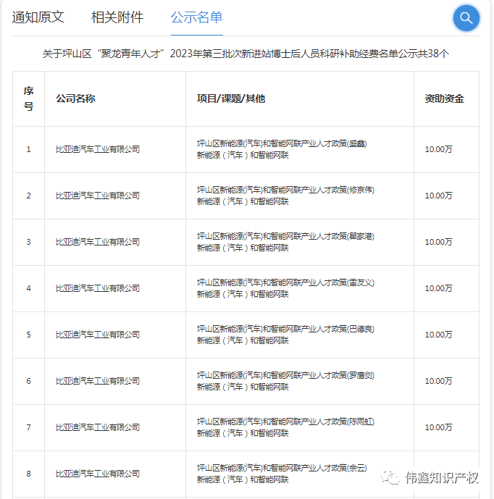This screenshot has height=499, width=494.
Task: Click the project entry naming 修京伟
Action: [285, 196]
